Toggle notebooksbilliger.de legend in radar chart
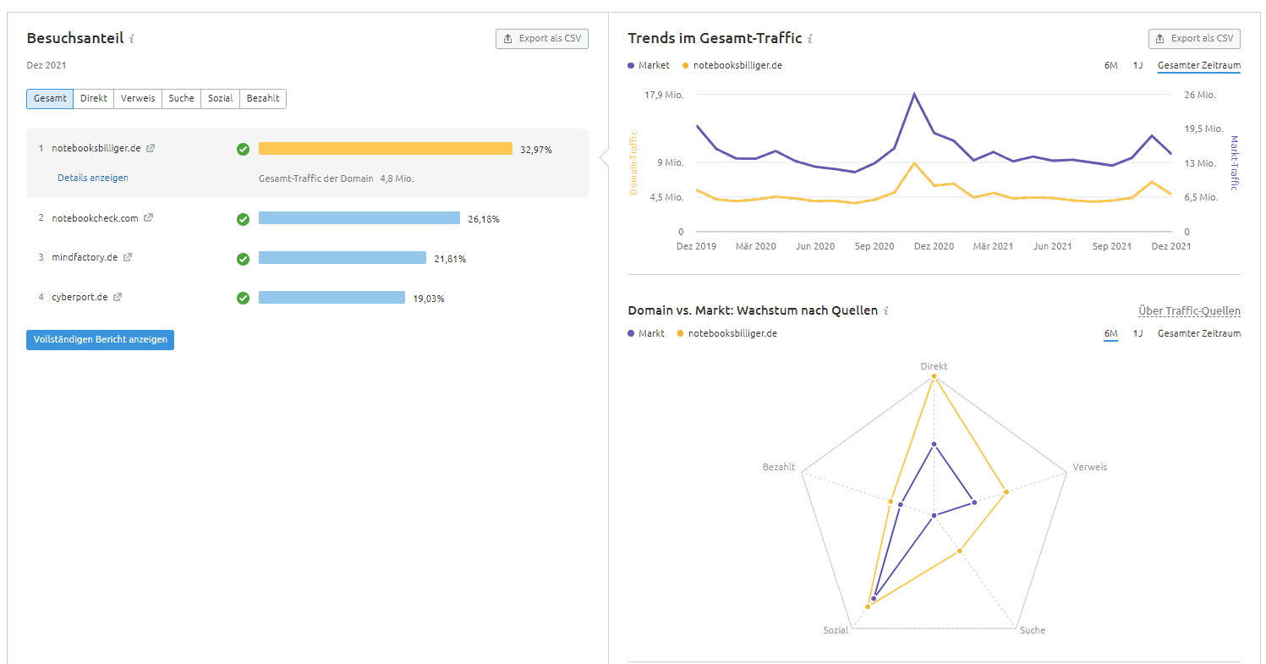 (727, 333)
